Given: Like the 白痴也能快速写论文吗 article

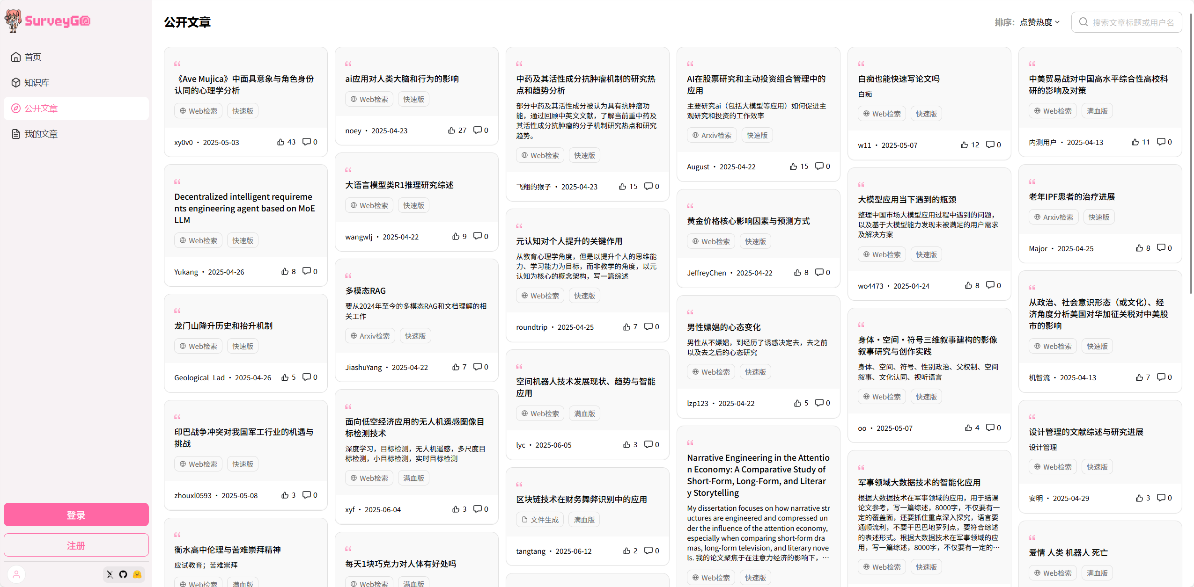Looking at the screenshot, I should pyautogui.click(x=965, y=145).
